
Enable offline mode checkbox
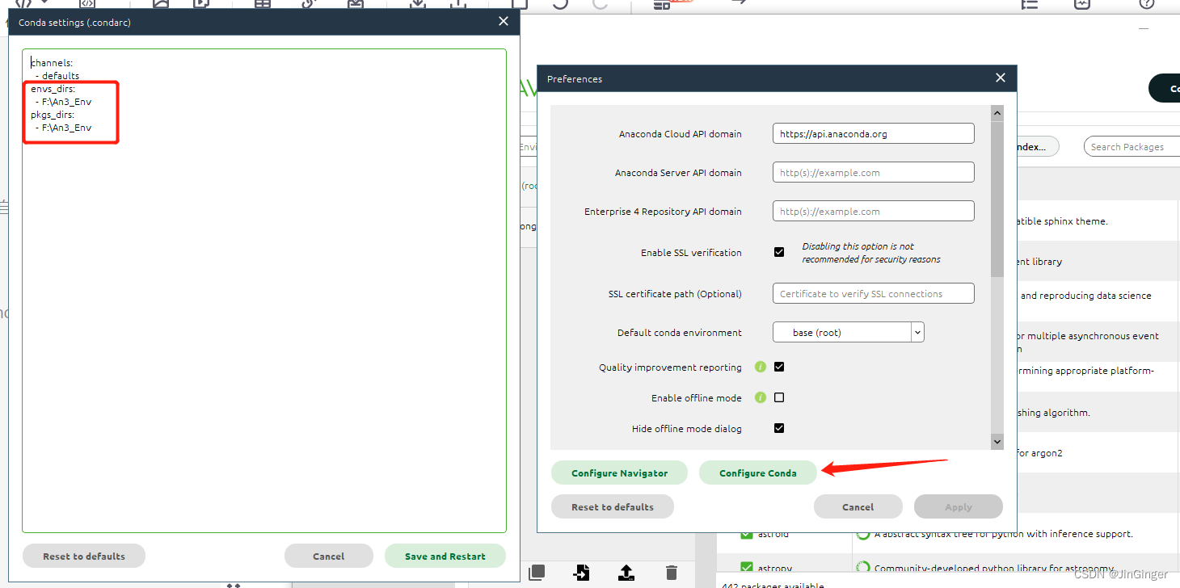click(779, 397)
